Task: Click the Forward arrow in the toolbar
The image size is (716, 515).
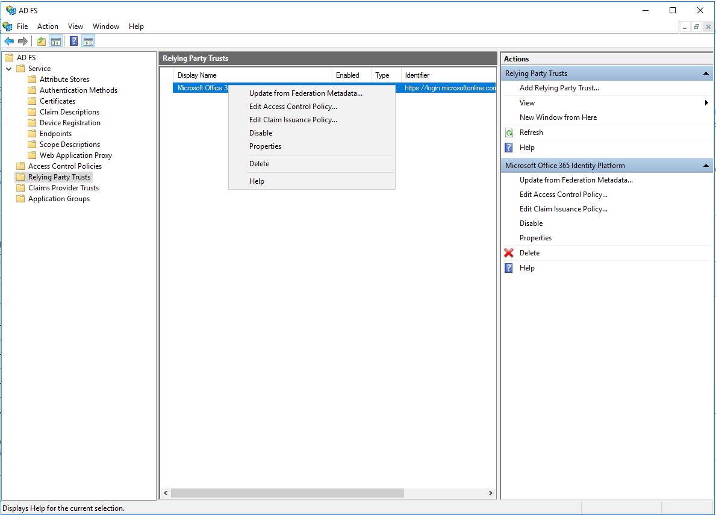Action: (22, 42)
